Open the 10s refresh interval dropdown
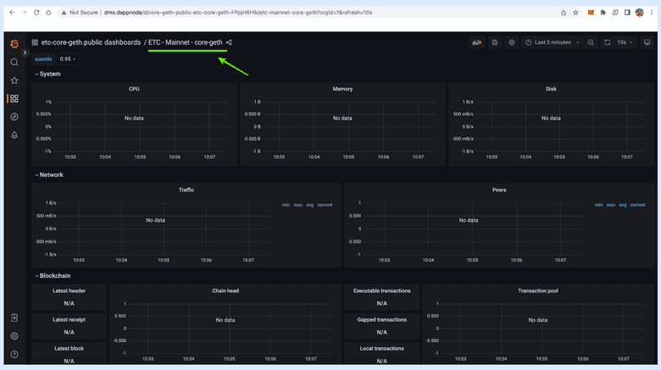 pos(625,42)
